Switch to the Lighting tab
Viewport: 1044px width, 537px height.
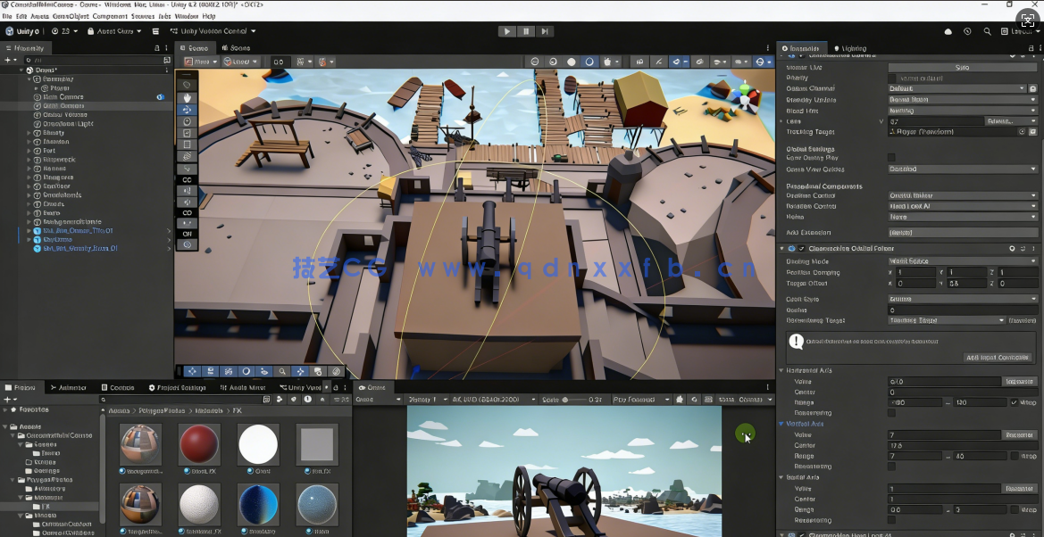coord(853,48)
